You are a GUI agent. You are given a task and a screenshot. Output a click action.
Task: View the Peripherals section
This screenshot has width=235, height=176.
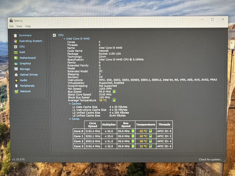click(27, 86)
